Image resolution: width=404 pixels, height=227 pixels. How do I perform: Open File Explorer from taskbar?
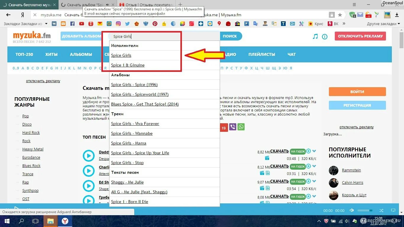click(x=51, y=221)
